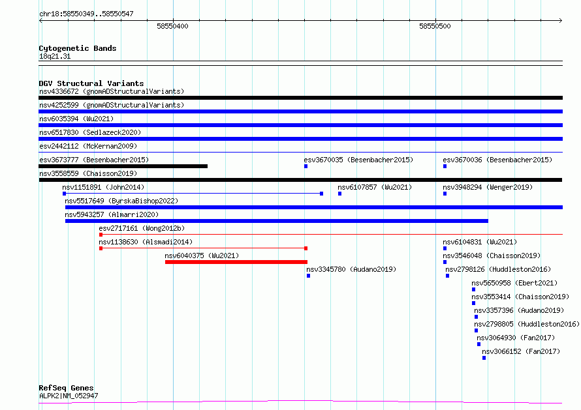The height and width of the screenshot is (410, 581).
Task: Click nsv6107857 (Wu2021) label
Action: point(375,187)
